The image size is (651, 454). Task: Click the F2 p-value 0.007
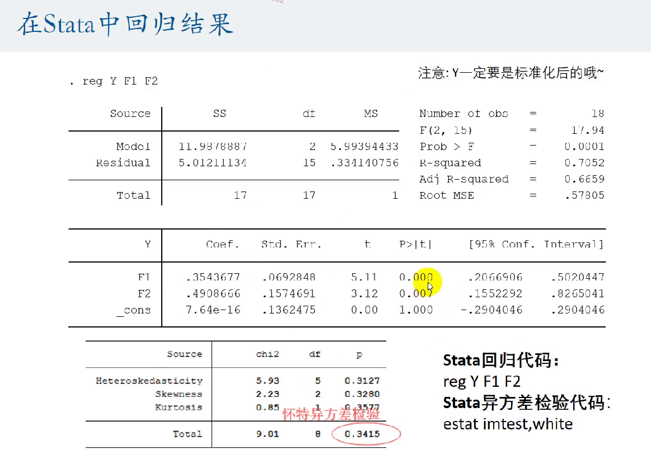416,294
